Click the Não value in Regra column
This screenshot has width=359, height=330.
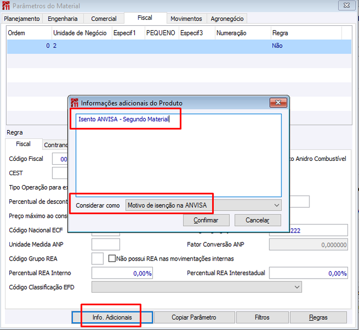tap(277, 46)
